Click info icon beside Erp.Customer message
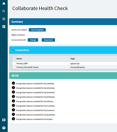The height and width of the screenshot is (132, 117). [13, 110]
